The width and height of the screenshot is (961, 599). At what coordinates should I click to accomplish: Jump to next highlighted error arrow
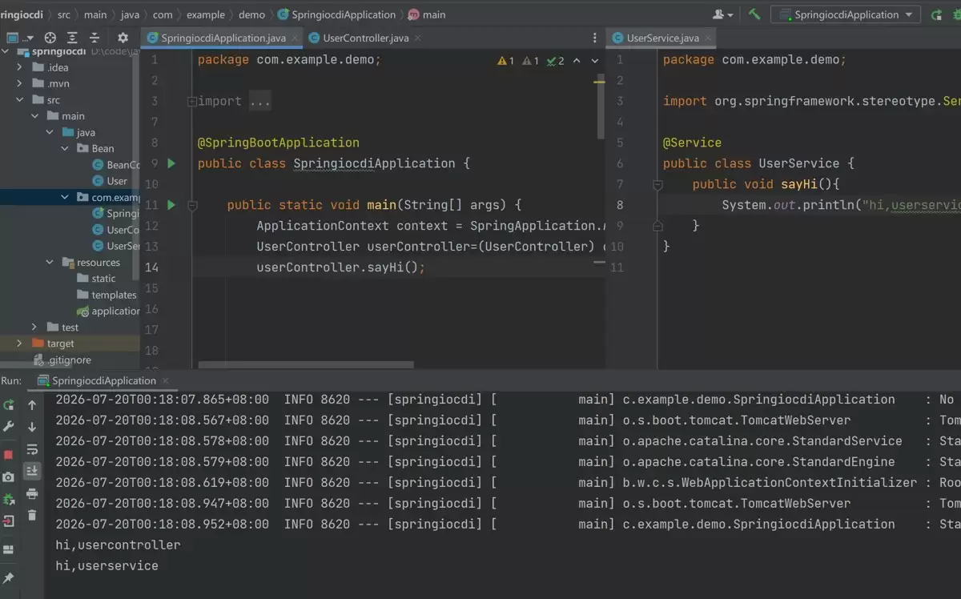coord(594,61)
